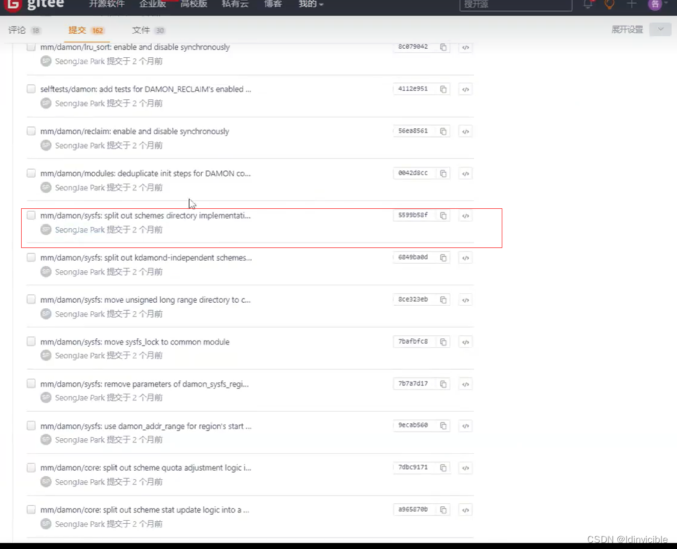Viewport: 677px width, 549px height.
Task: Check the mm/damon/lru_sort commit checkbox
Action: point(31,46)
